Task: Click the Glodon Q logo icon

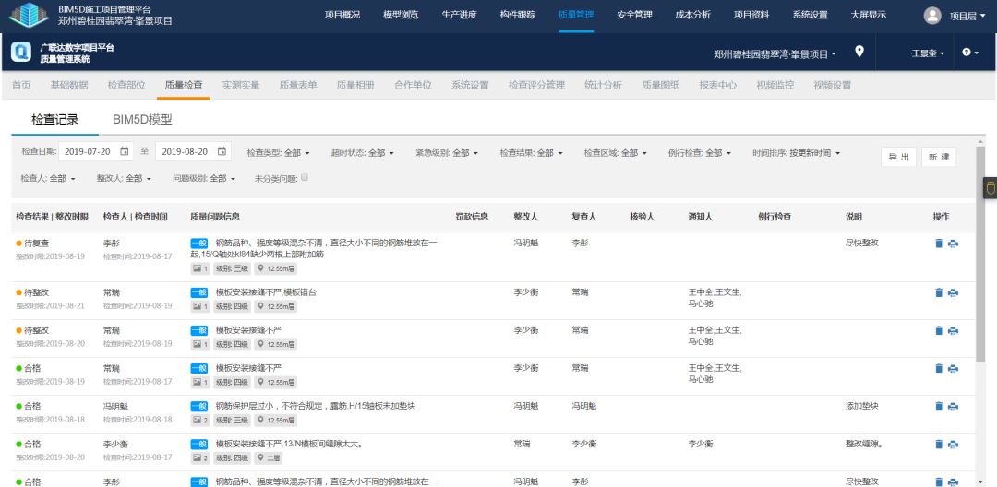Action: (x=21, y=52)
